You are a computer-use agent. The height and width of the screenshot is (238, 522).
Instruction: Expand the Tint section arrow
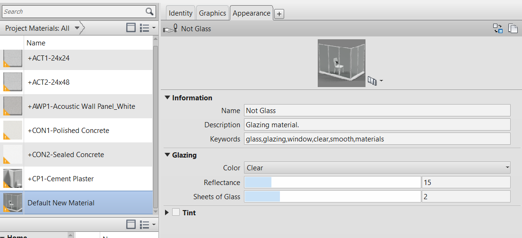click(x=167, y=212)
